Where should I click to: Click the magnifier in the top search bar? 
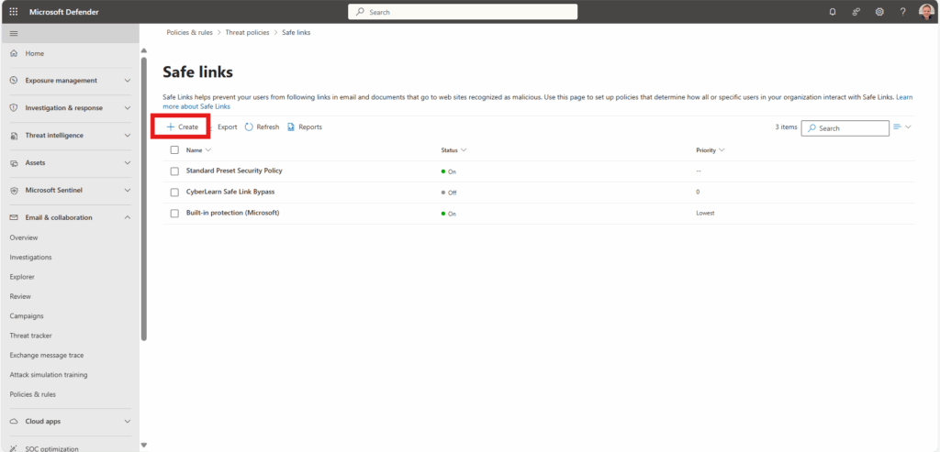[360, 12]
